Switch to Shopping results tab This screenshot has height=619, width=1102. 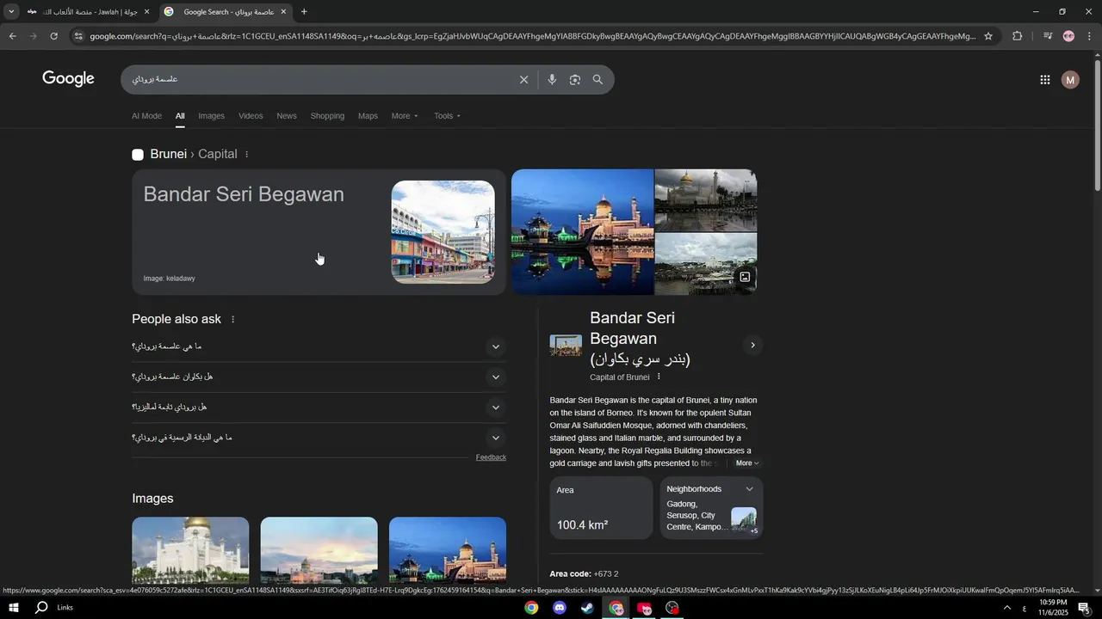click(x=327, y=116)
